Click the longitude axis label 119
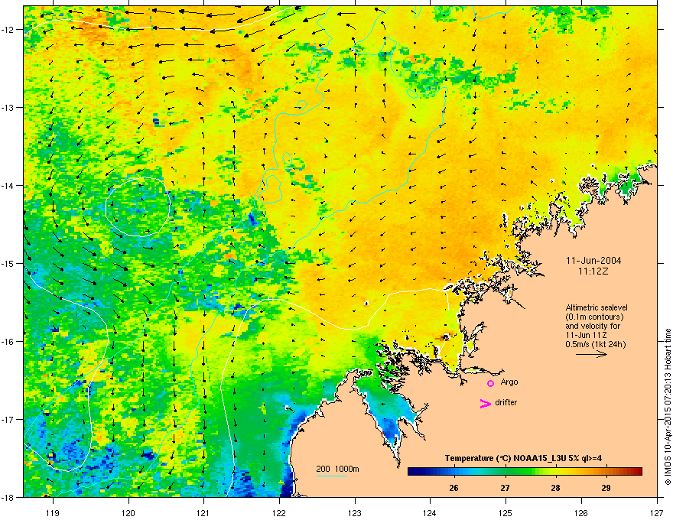The image size is (673, 520). (x=53, y=512)
